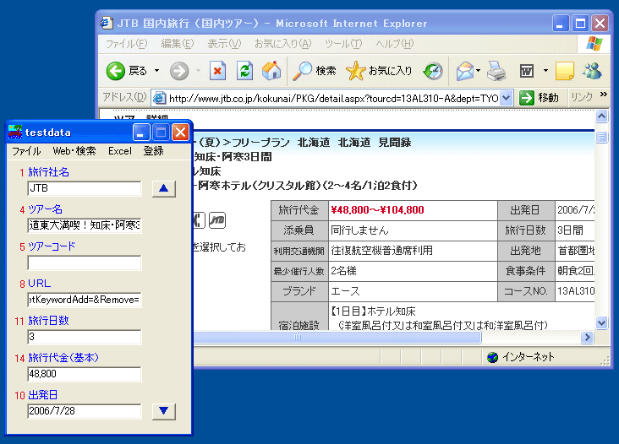619x444 pixels.
Task: Click the testdata window title icon
Action: [15, 132]
